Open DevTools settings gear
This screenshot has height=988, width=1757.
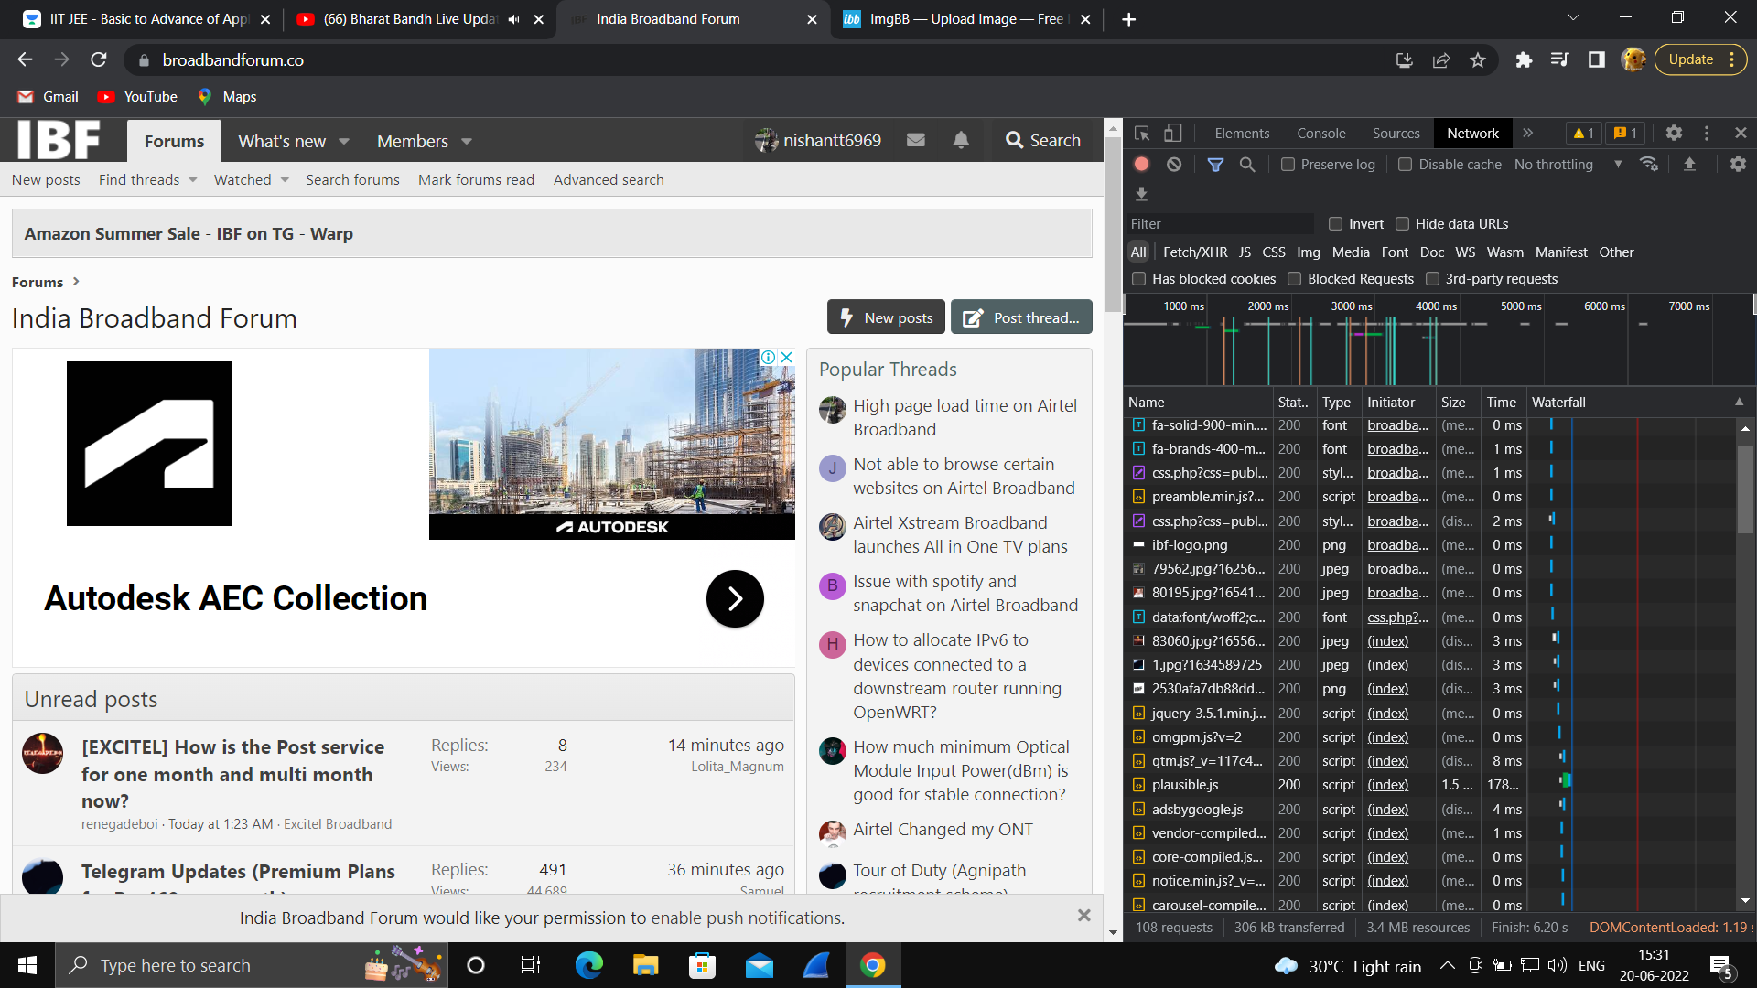tap(1674, 134)
